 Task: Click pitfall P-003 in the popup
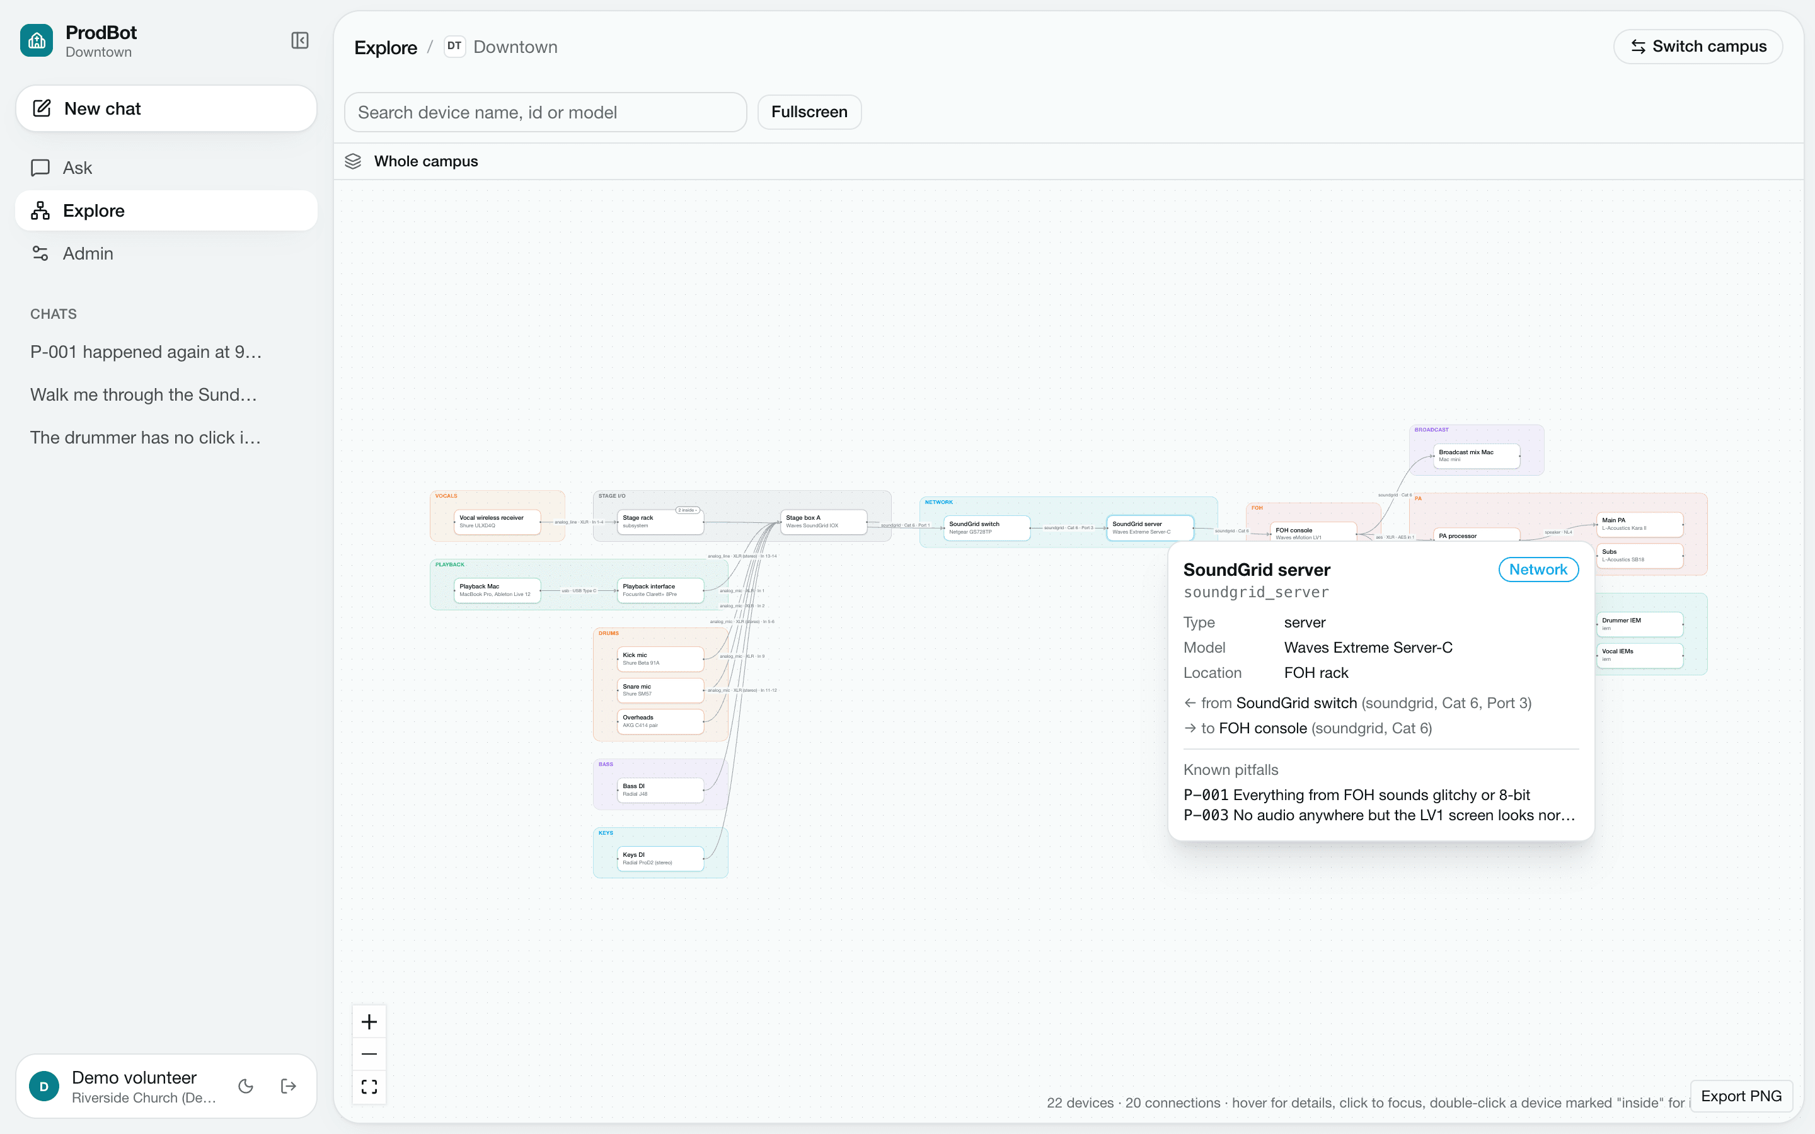pos(1380,815)
